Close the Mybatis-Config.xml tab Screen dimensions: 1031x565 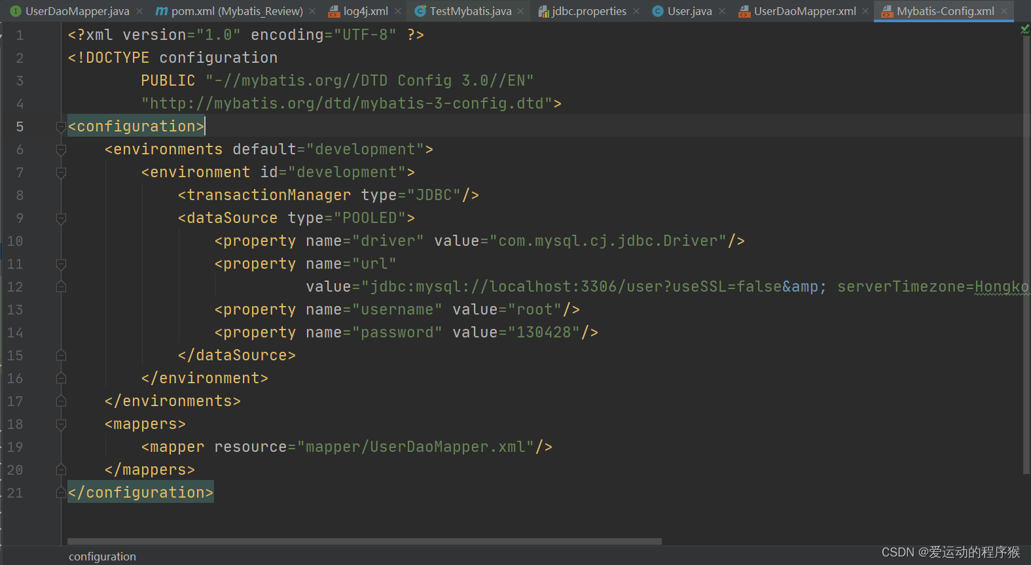point(1004,11)
